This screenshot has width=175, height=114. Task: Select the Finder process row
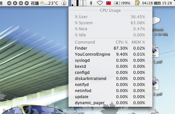110,48
